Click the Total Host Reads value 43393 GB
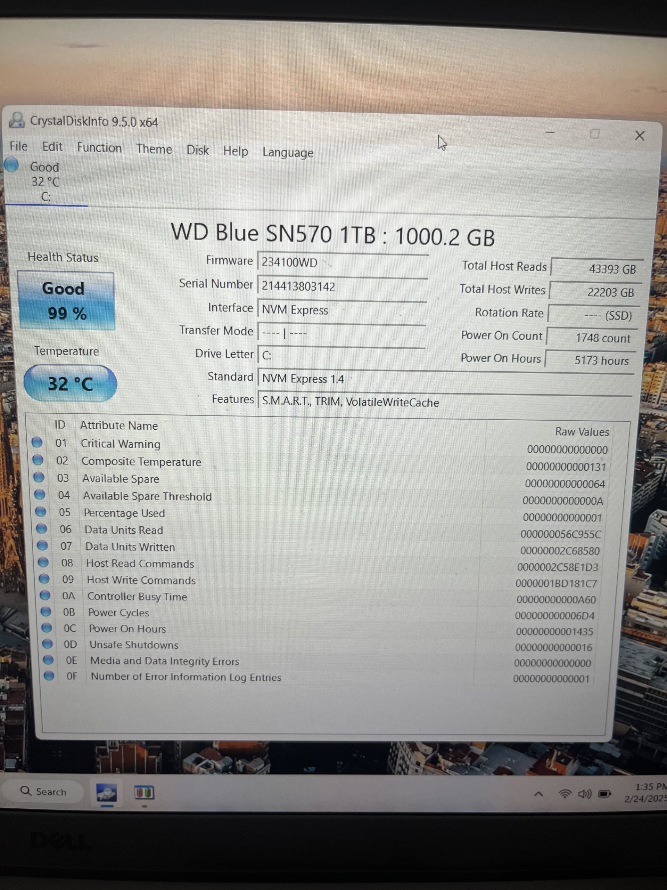The image size is (667, 890). 597,268
